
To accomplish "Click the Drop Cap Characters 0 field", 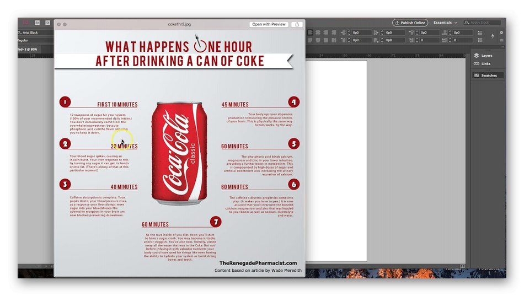I will (463, 40).
